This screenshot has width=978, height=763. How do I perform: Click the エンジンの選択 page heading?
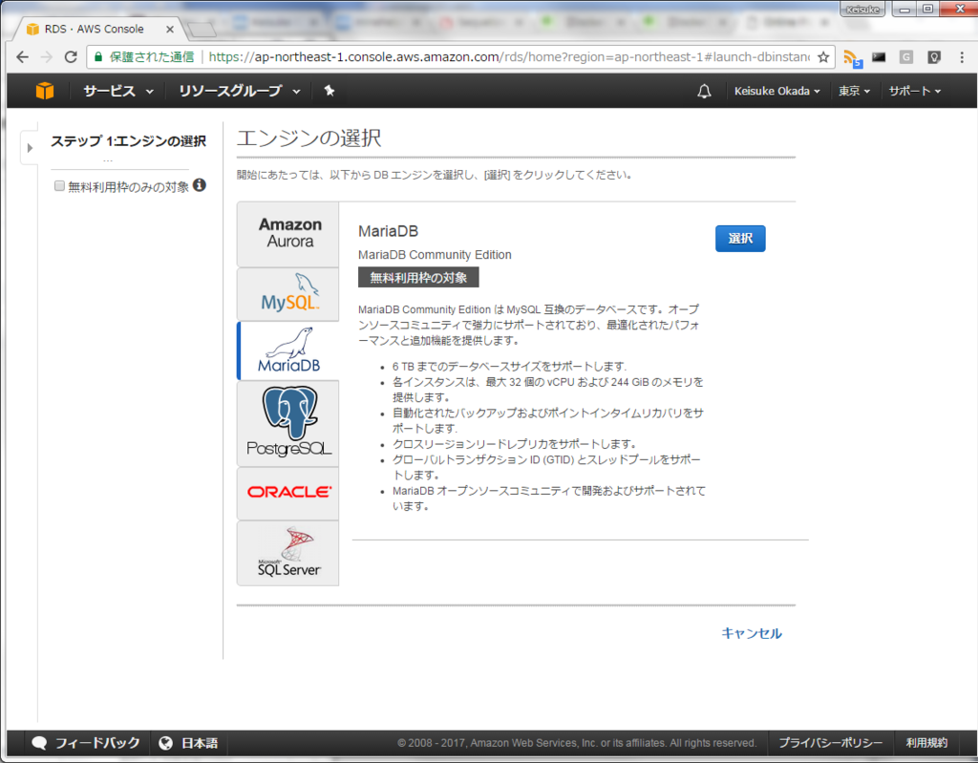308,138
